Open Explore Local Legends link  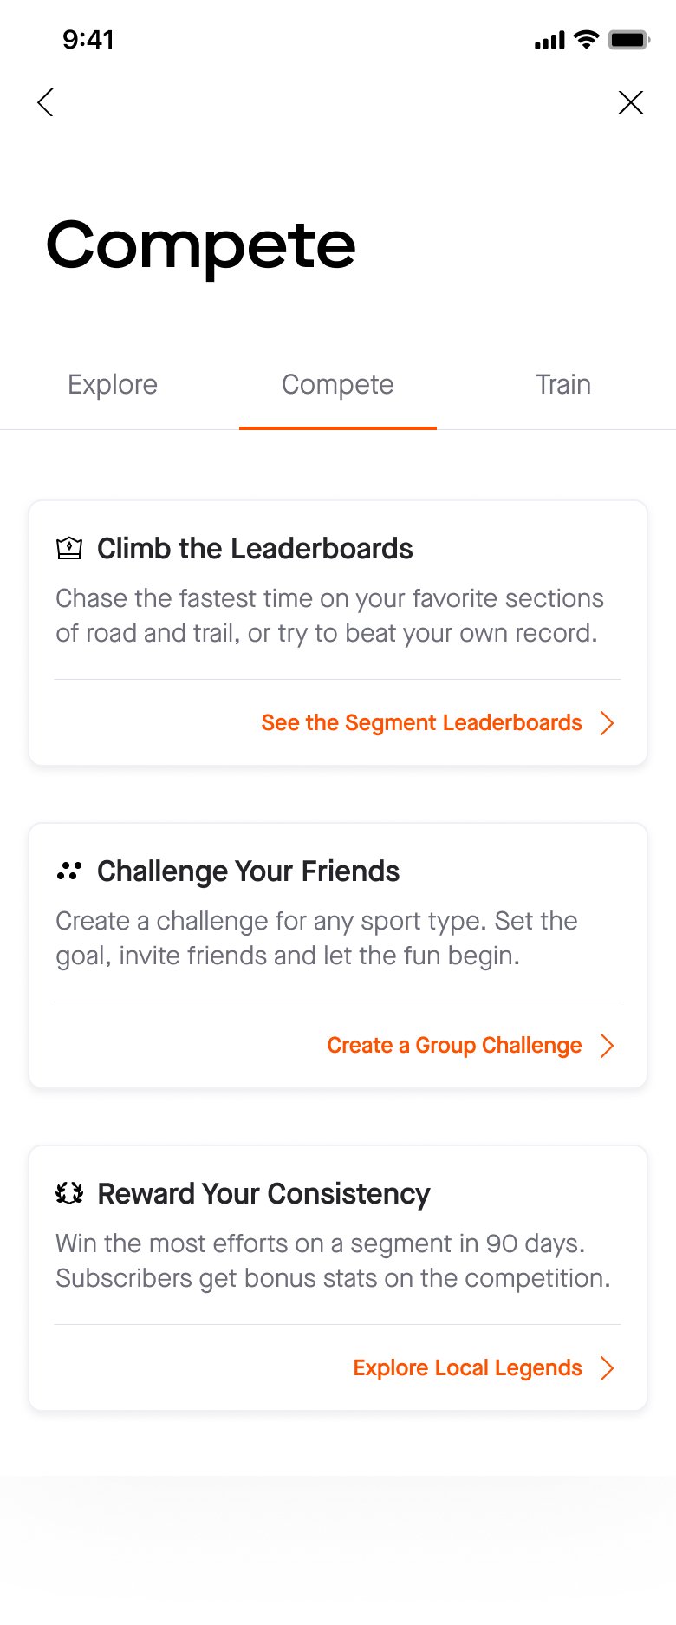(468, 1367)
